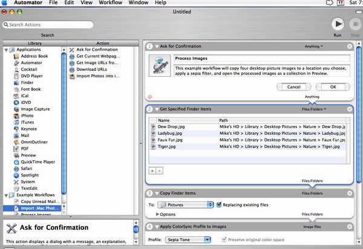Viewport: 363px width, 249px height.
Task: Select Import Photos into iPhoto action
Action: pyautogui.click(x=98, y=76)
